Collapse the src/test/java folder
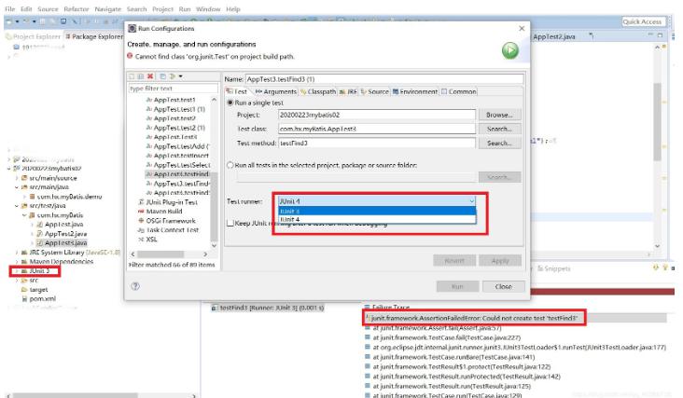Image resolution: width=683 pixels, height=398 pixels. pyautogui.click(x=17, y=206)
